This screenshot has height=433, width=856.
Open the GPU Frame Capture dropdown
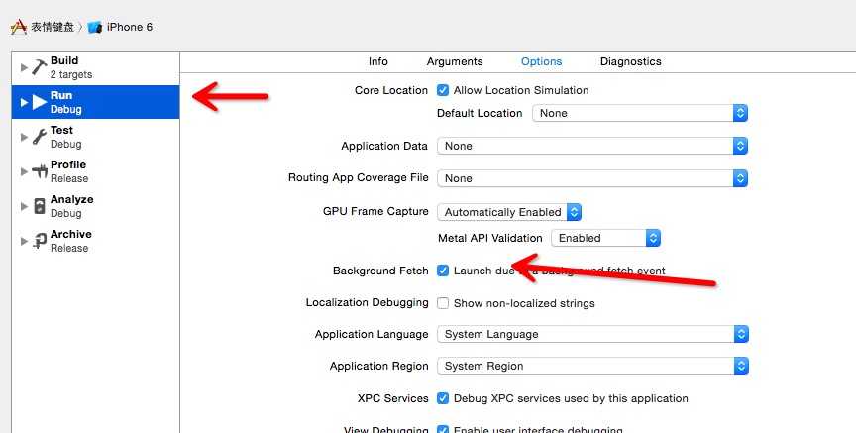coord(509,212)
